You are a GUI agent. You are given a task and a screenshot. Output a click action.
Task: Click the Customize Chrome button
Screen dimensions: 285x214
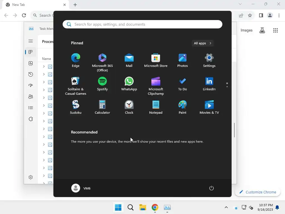pos(257,192)
